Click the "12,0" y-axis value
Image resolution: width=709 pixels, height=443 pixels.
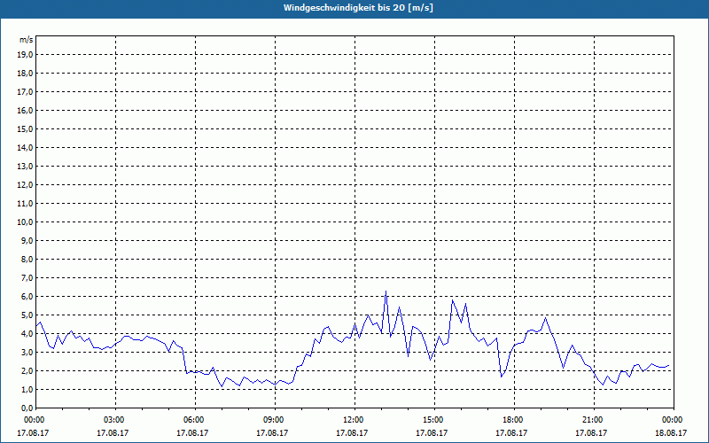(25, 185)
